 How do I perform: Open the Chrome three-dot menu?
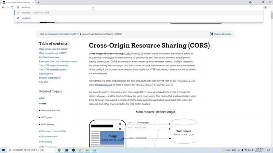(x=270, y=8)
